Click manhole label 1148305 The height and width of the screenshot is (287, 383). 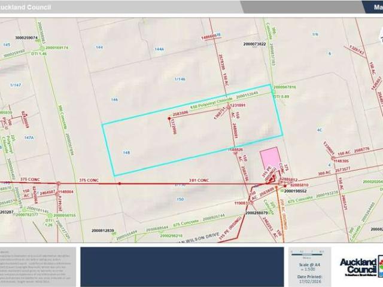341,161
